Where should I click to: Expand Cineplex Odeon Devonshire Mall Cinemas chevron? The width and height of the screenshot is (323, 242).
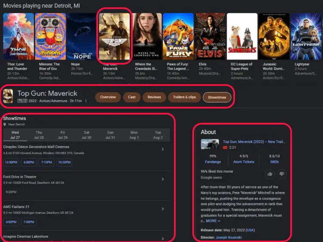(x=163, y=149)
